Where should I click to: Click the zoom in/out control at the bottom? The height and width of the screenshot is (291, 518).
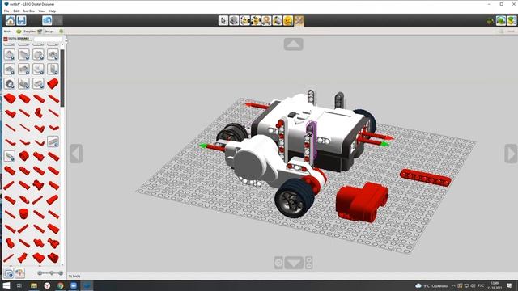point(309,263)
